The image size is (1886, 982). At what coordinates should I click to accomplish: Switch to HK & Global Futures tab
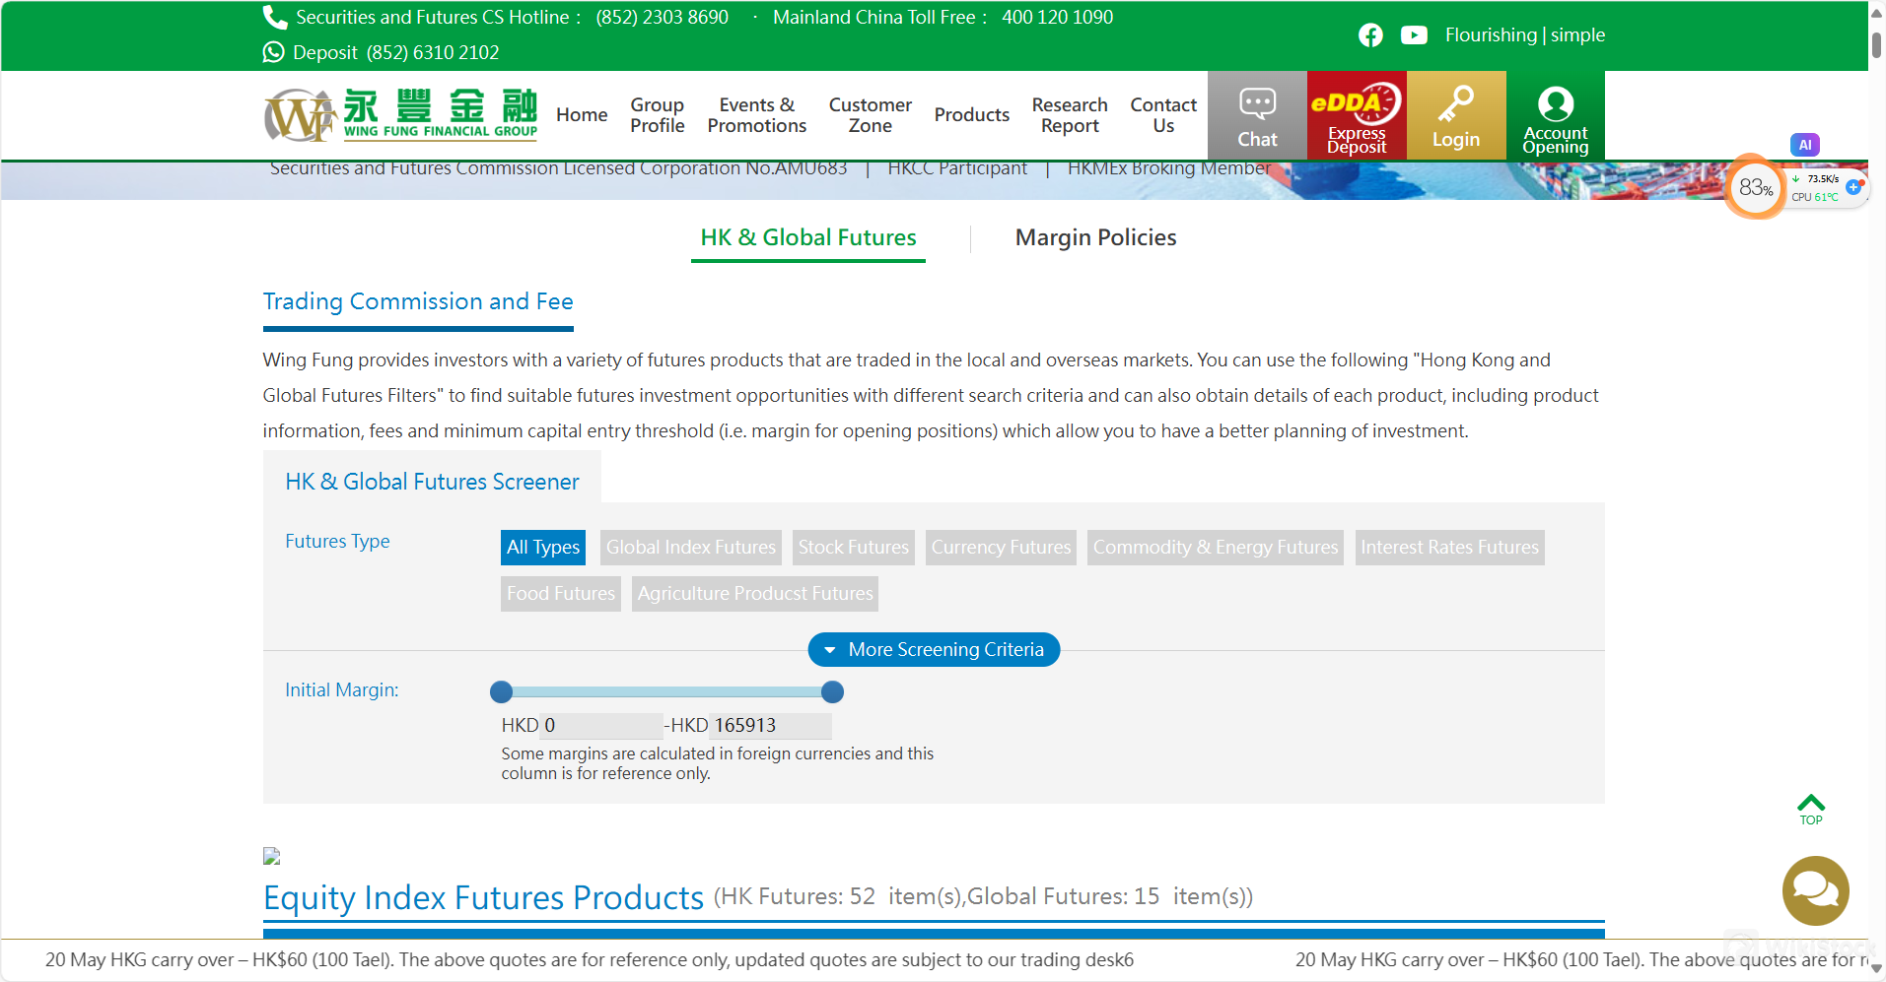pyautogui.click(x=808, y=238)
